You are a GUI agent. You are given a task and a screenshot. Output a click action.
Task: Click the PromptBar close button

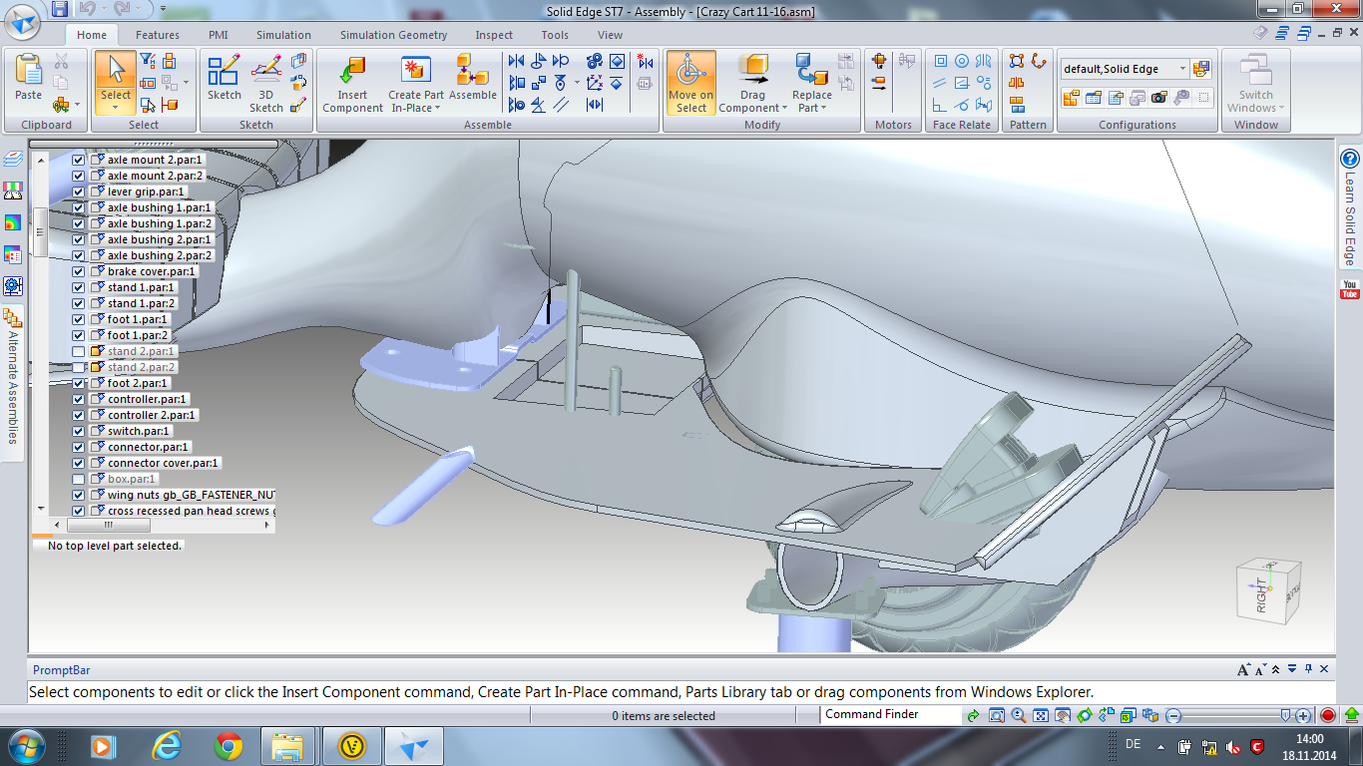(1325, 669)
